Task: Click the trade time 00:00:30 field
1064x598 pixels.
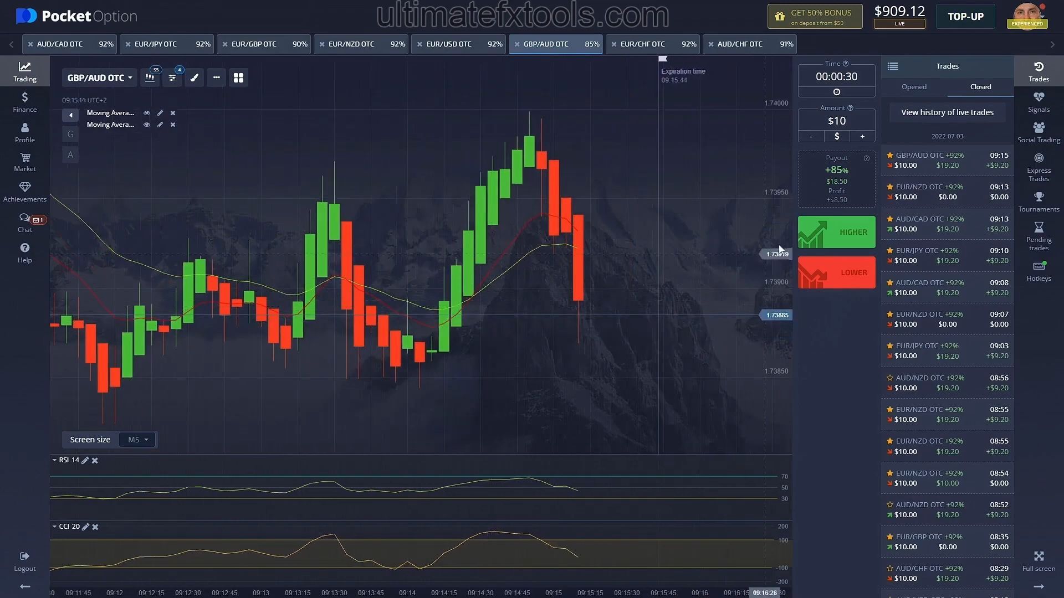Action: coord(837,76)
